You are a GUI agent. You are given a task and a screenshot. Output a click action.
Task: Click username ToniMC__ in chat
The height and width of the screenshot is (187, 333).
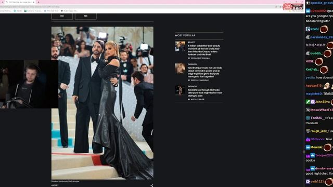pos(318,118)
